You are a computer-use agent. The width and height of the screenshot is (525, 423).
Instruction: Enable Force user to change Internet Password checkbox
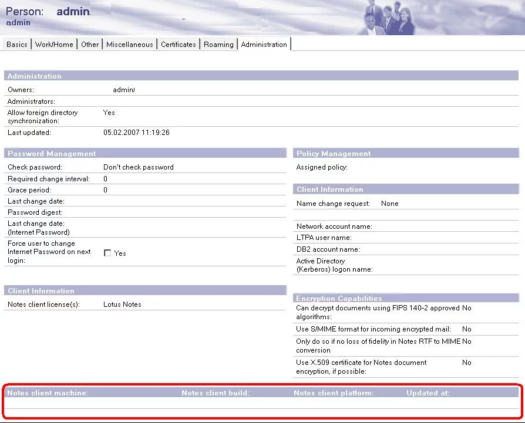(x=107, y=253)
